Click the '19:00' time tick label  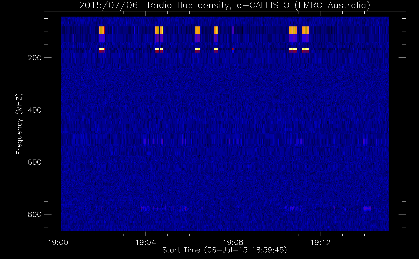pyautogui.click(x=58, y=242)
